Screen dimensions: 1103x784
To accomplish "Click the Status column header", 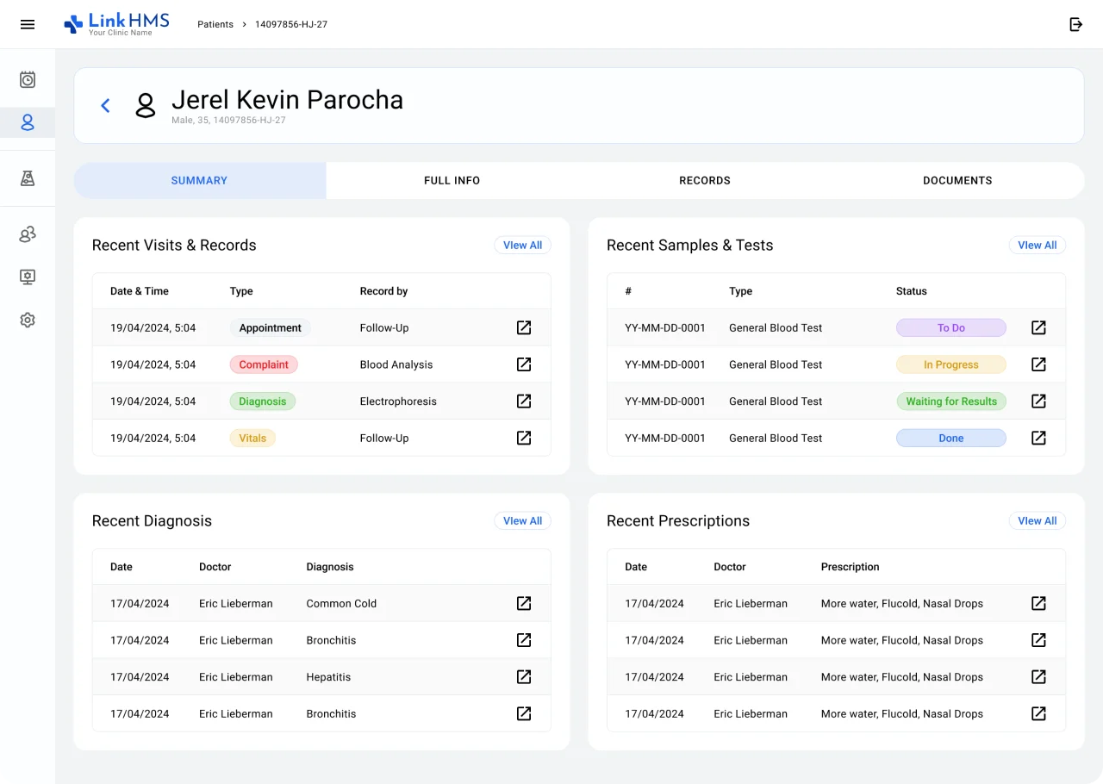I will (912, 291).
